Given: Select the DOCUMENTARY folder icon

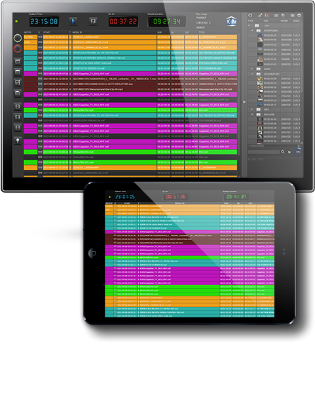Looking at the screenshot, I should 259,73.
